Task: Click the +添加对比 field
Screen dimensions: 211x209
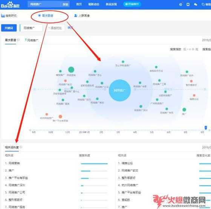Action: click(x=55, y=28)
